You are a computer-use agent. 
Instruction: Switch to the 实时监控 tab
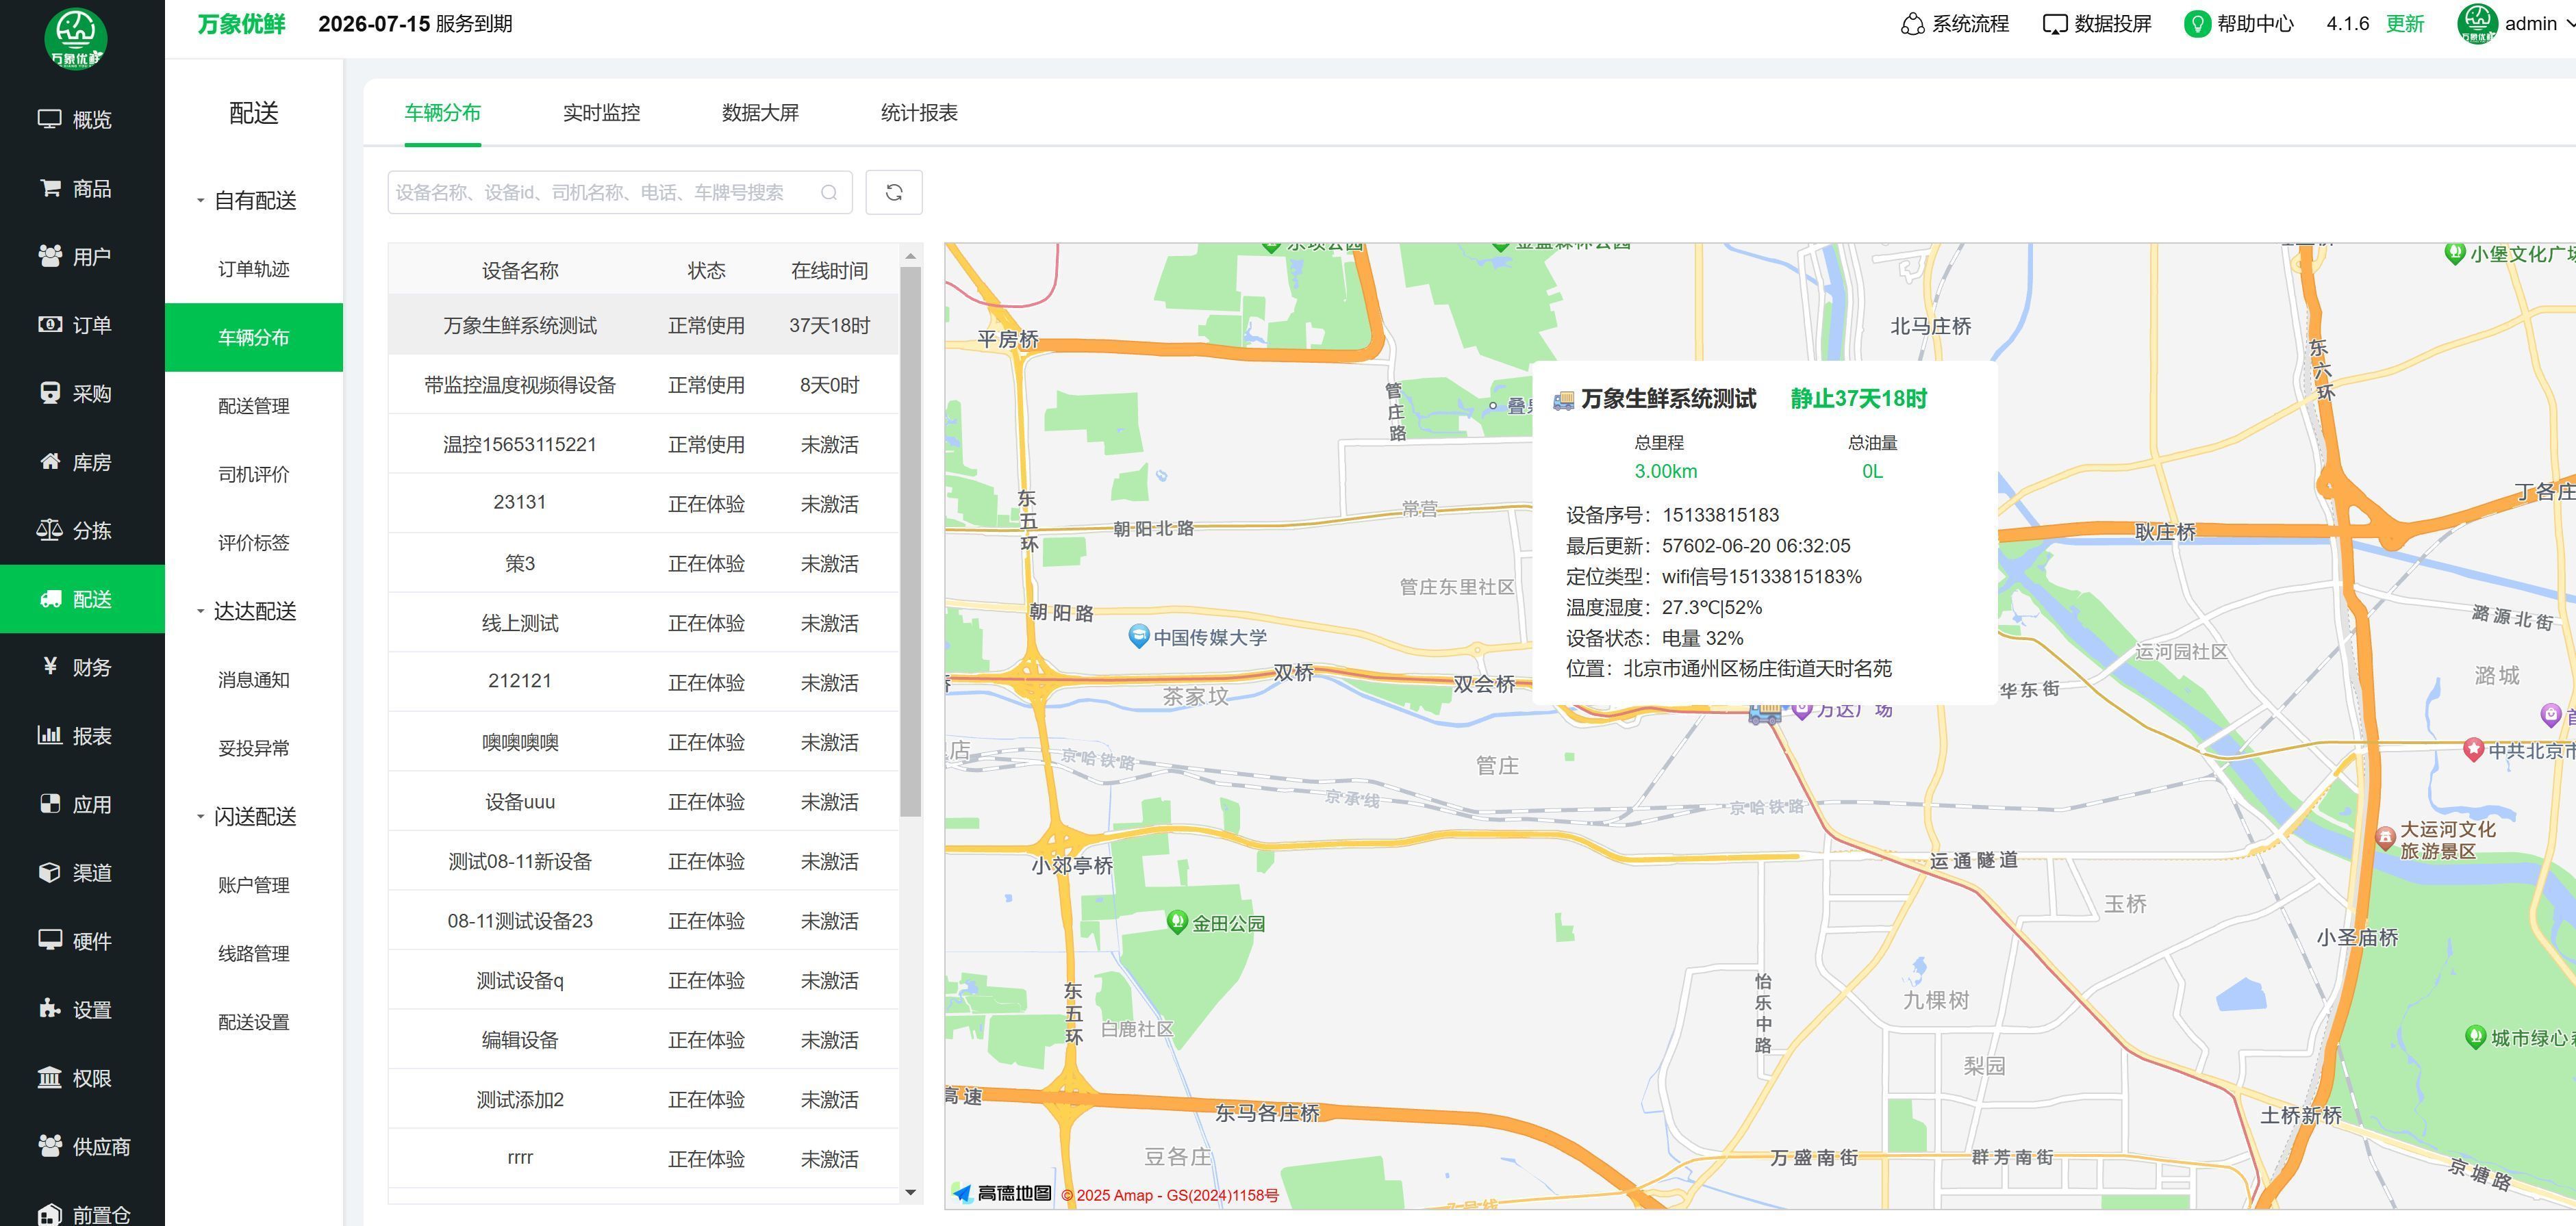coord(601,113)
